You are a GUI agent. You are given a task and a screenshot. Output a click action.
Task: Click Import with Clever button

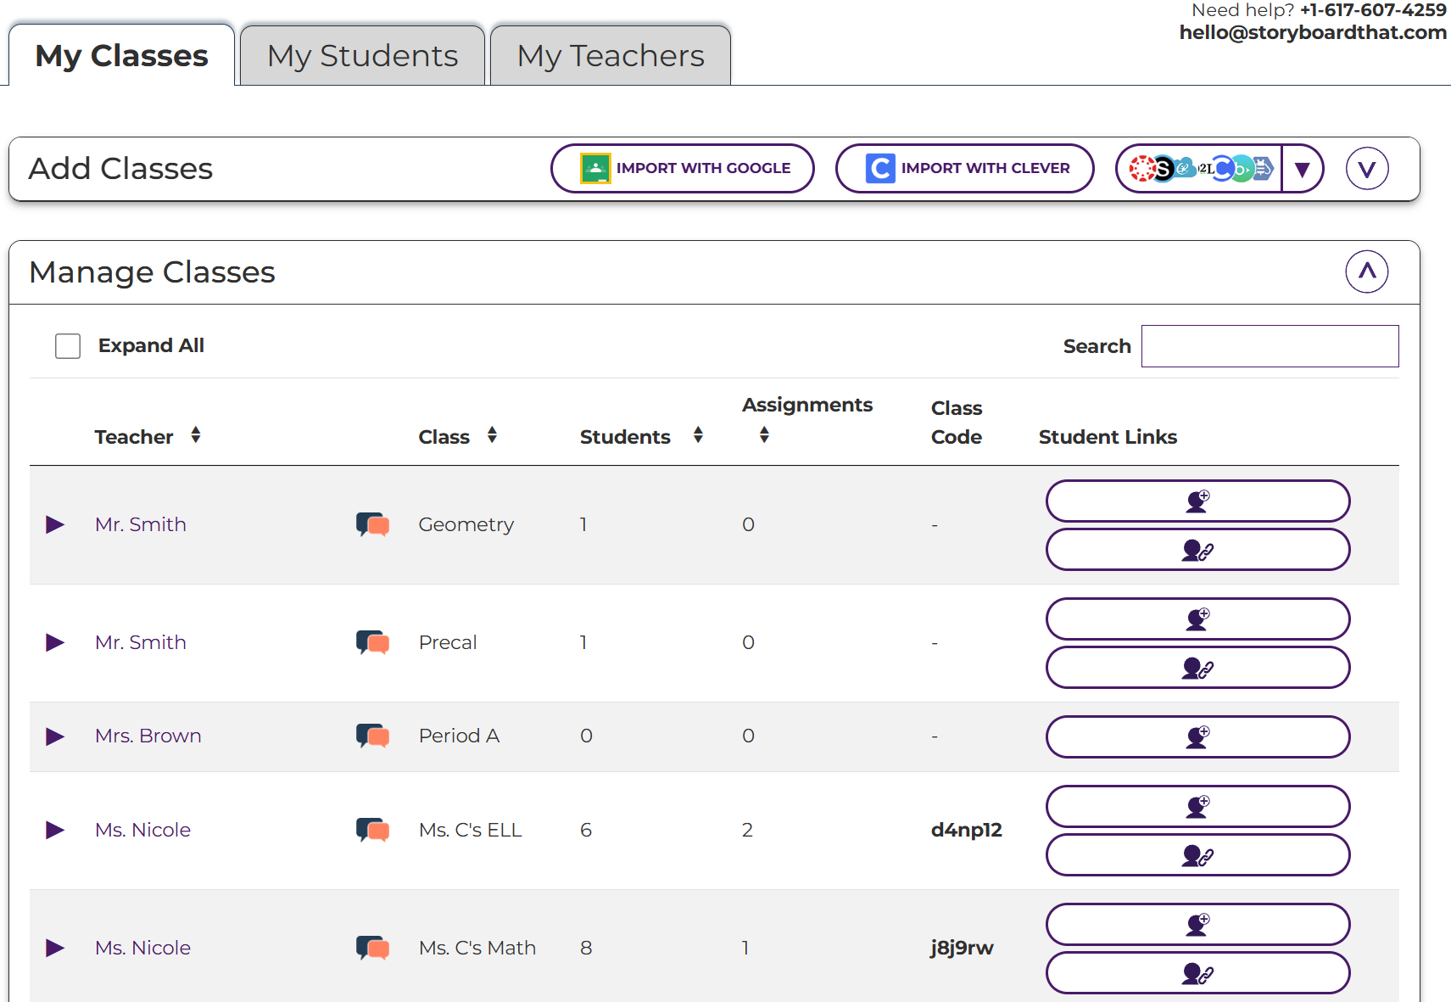[x=965, y=169]
